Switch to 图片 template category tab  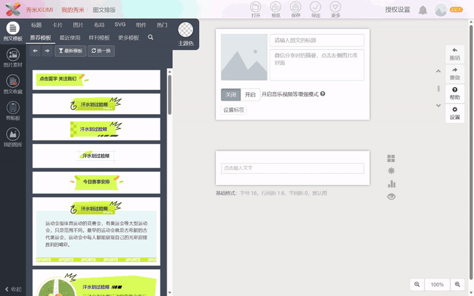[78, 25]
